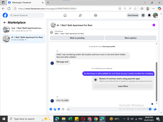The height and width of the screenshot is (122, 163).
Task: Open Excel from taskbar
Action: [x=70, y=119]
